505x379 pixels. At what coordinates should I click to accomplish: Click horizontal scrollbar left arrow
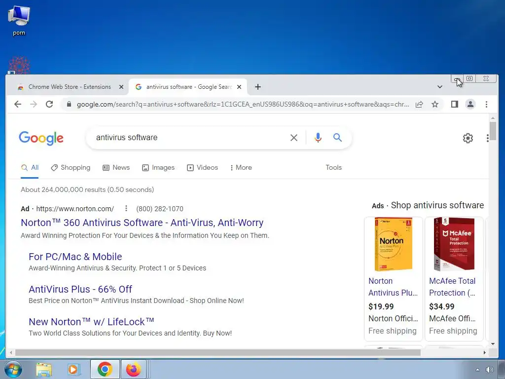[11, 353]
